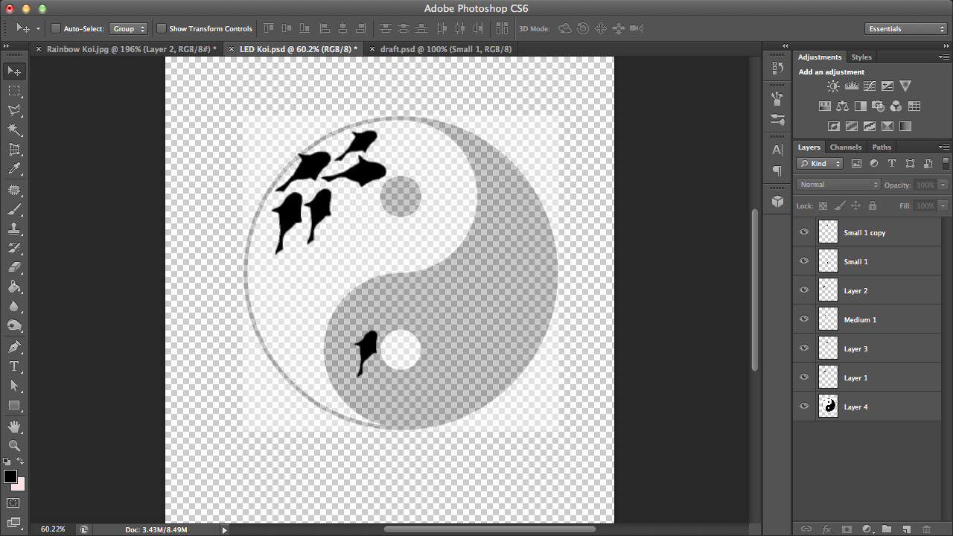Select the Horizontal Type tool
Screen dimensions: 953x536
coord(15,366)
